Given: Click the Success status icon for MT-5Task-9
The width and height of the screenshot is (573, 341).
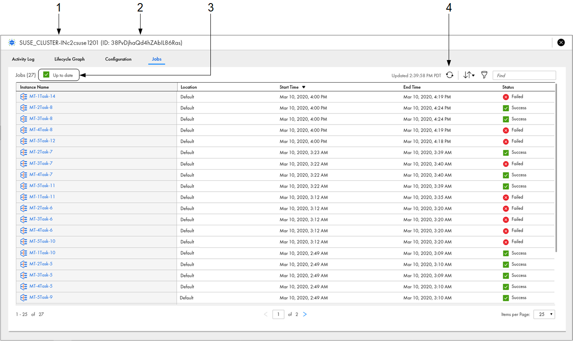Looking at the screenshot, I should tap(506, 298).
